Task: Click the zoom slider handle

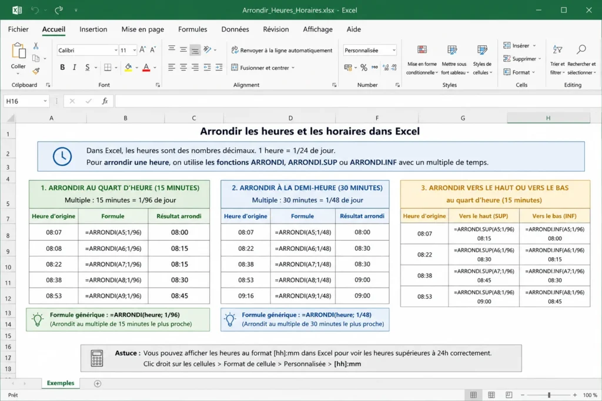Action: point(549,395)
